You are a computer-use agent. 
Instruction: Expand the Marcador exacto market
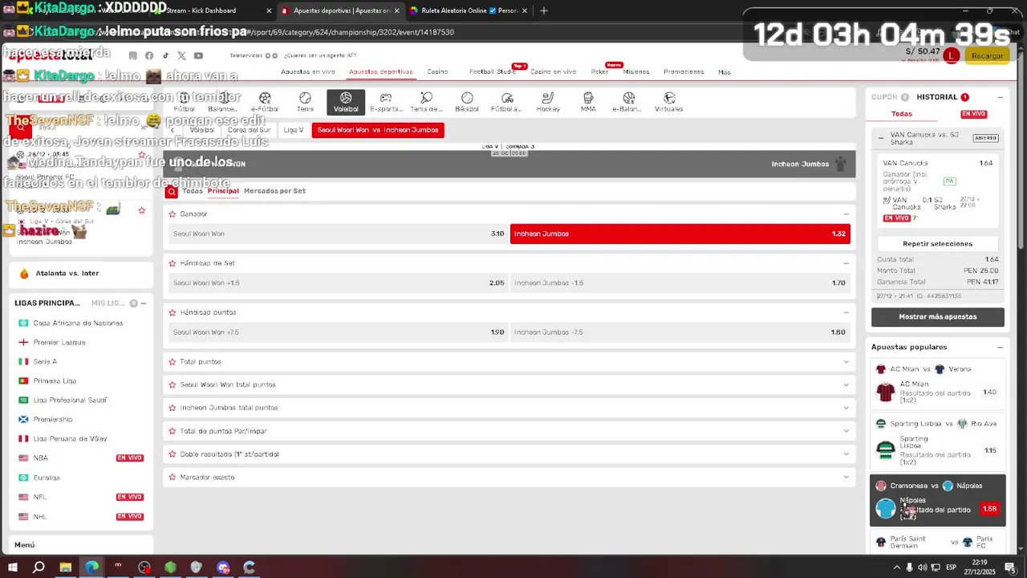[846, 478]
